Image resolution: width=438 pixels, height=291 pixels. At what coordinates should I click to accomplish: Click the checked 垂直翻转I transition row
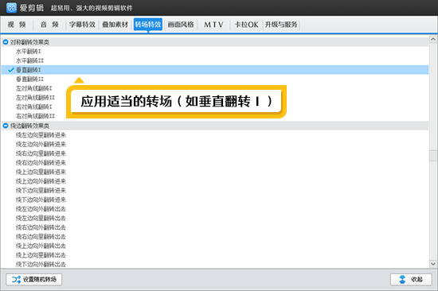[215, 70]
